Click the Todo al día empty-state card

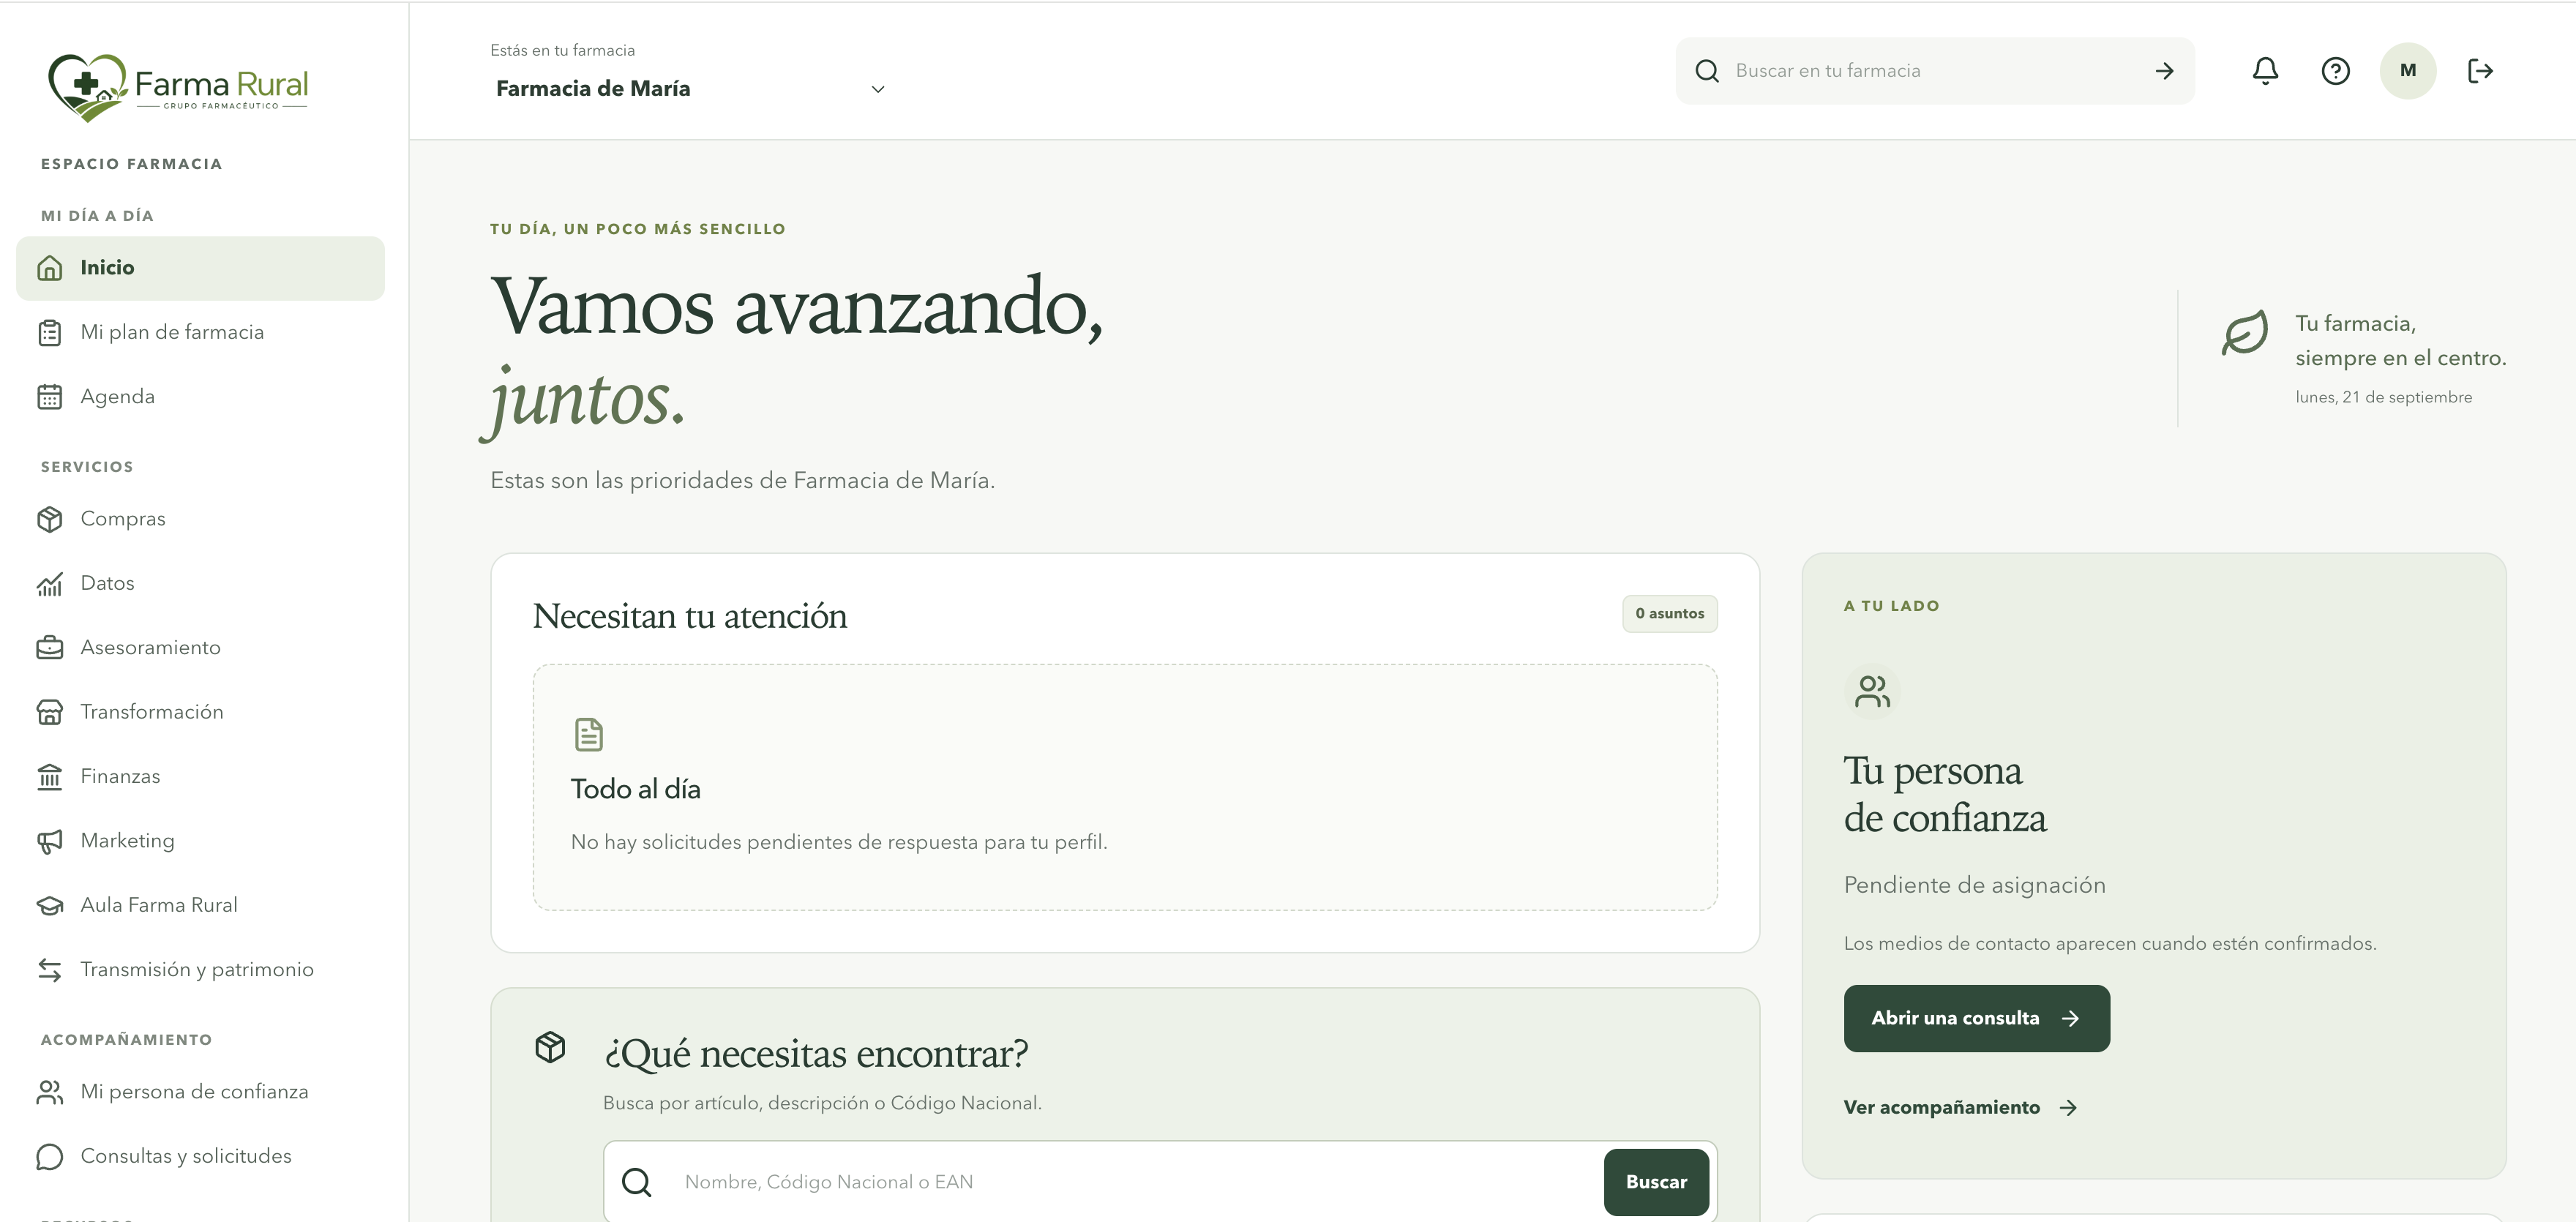(1125, 787)
